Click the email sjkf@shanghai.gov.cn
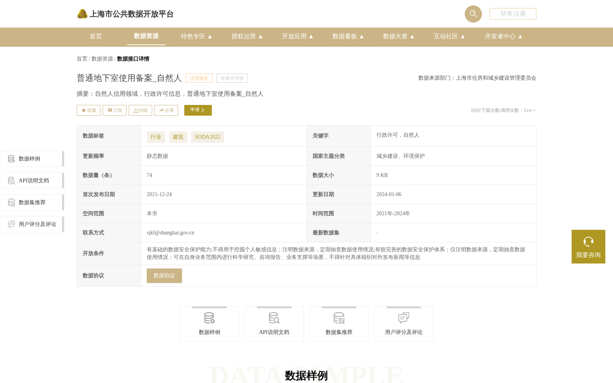This screenshot has width=613, height=383. tap(170, 232)
